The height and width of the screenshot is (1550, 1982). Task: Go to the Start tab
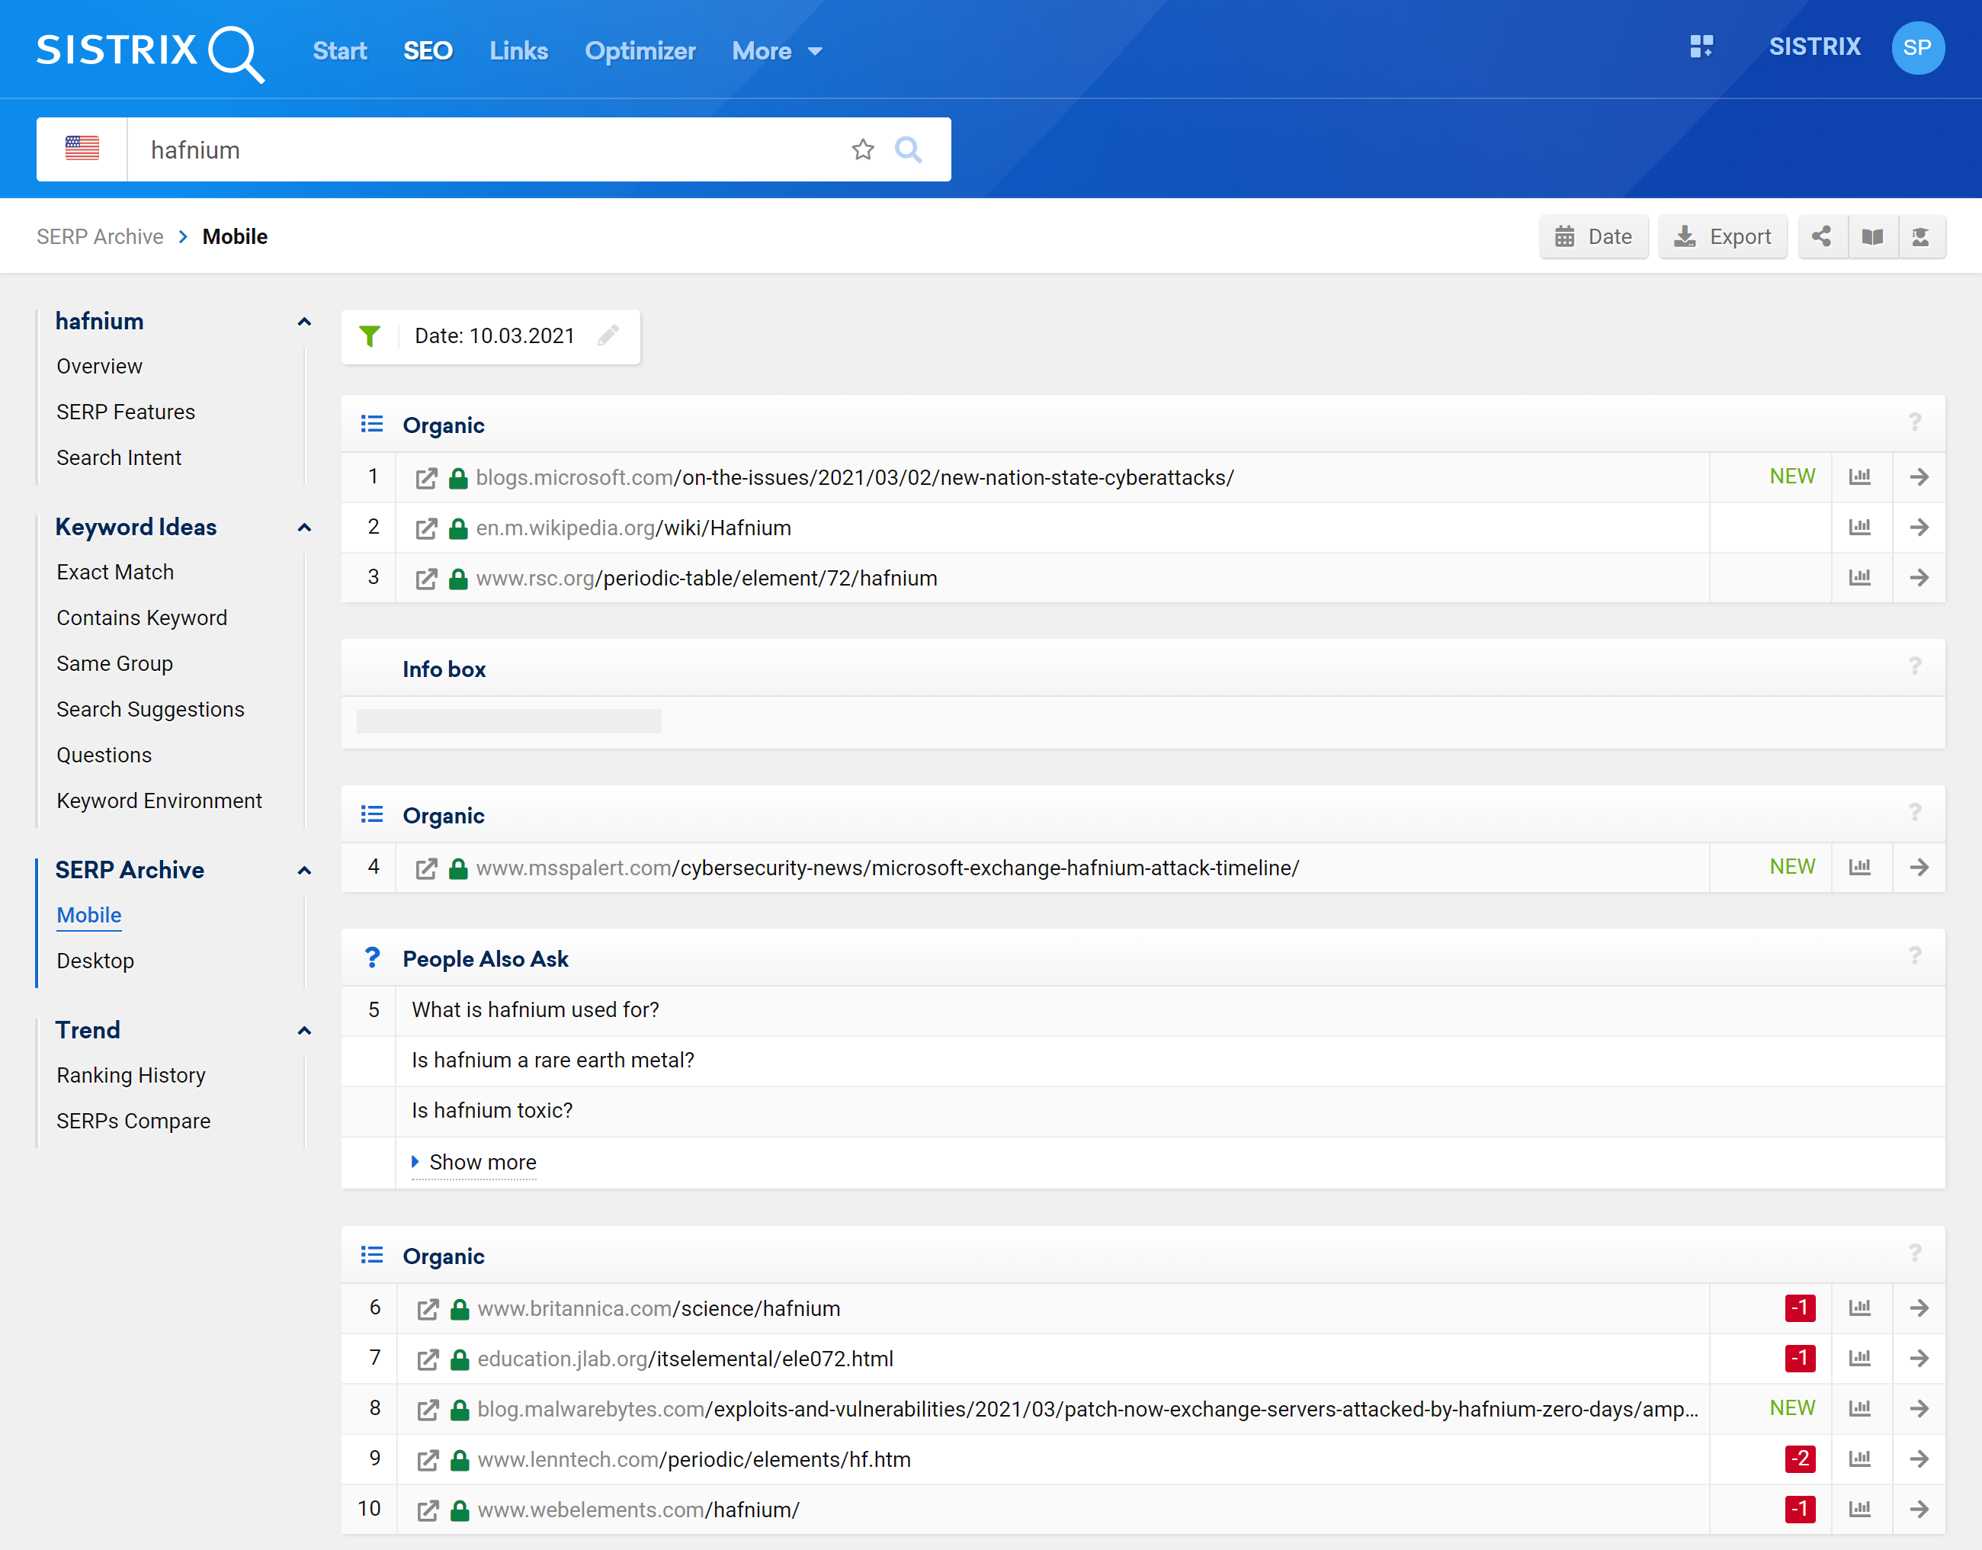coord(339,51)
